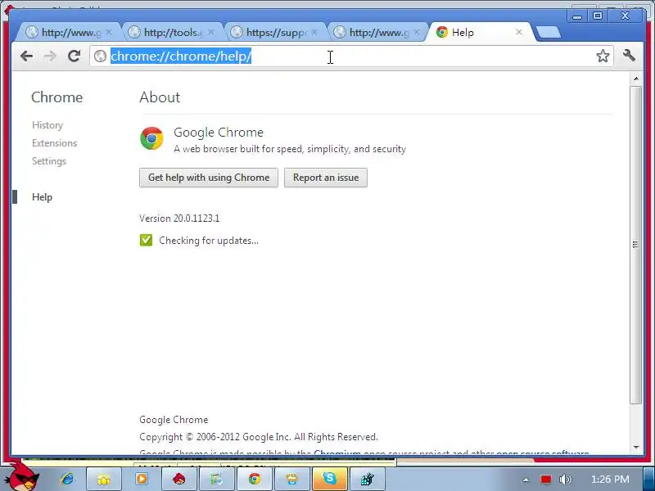
Task: Click the vertical scrollbar thumb
Action: tap(636, 245)
